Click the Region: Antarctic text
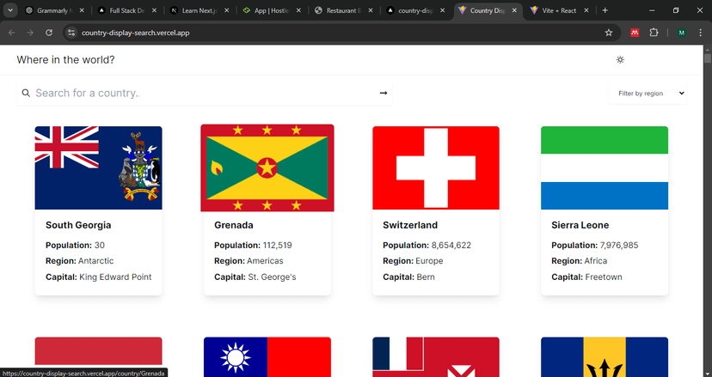The width and height of the screenshot is (712, 377). coord(79,261)
